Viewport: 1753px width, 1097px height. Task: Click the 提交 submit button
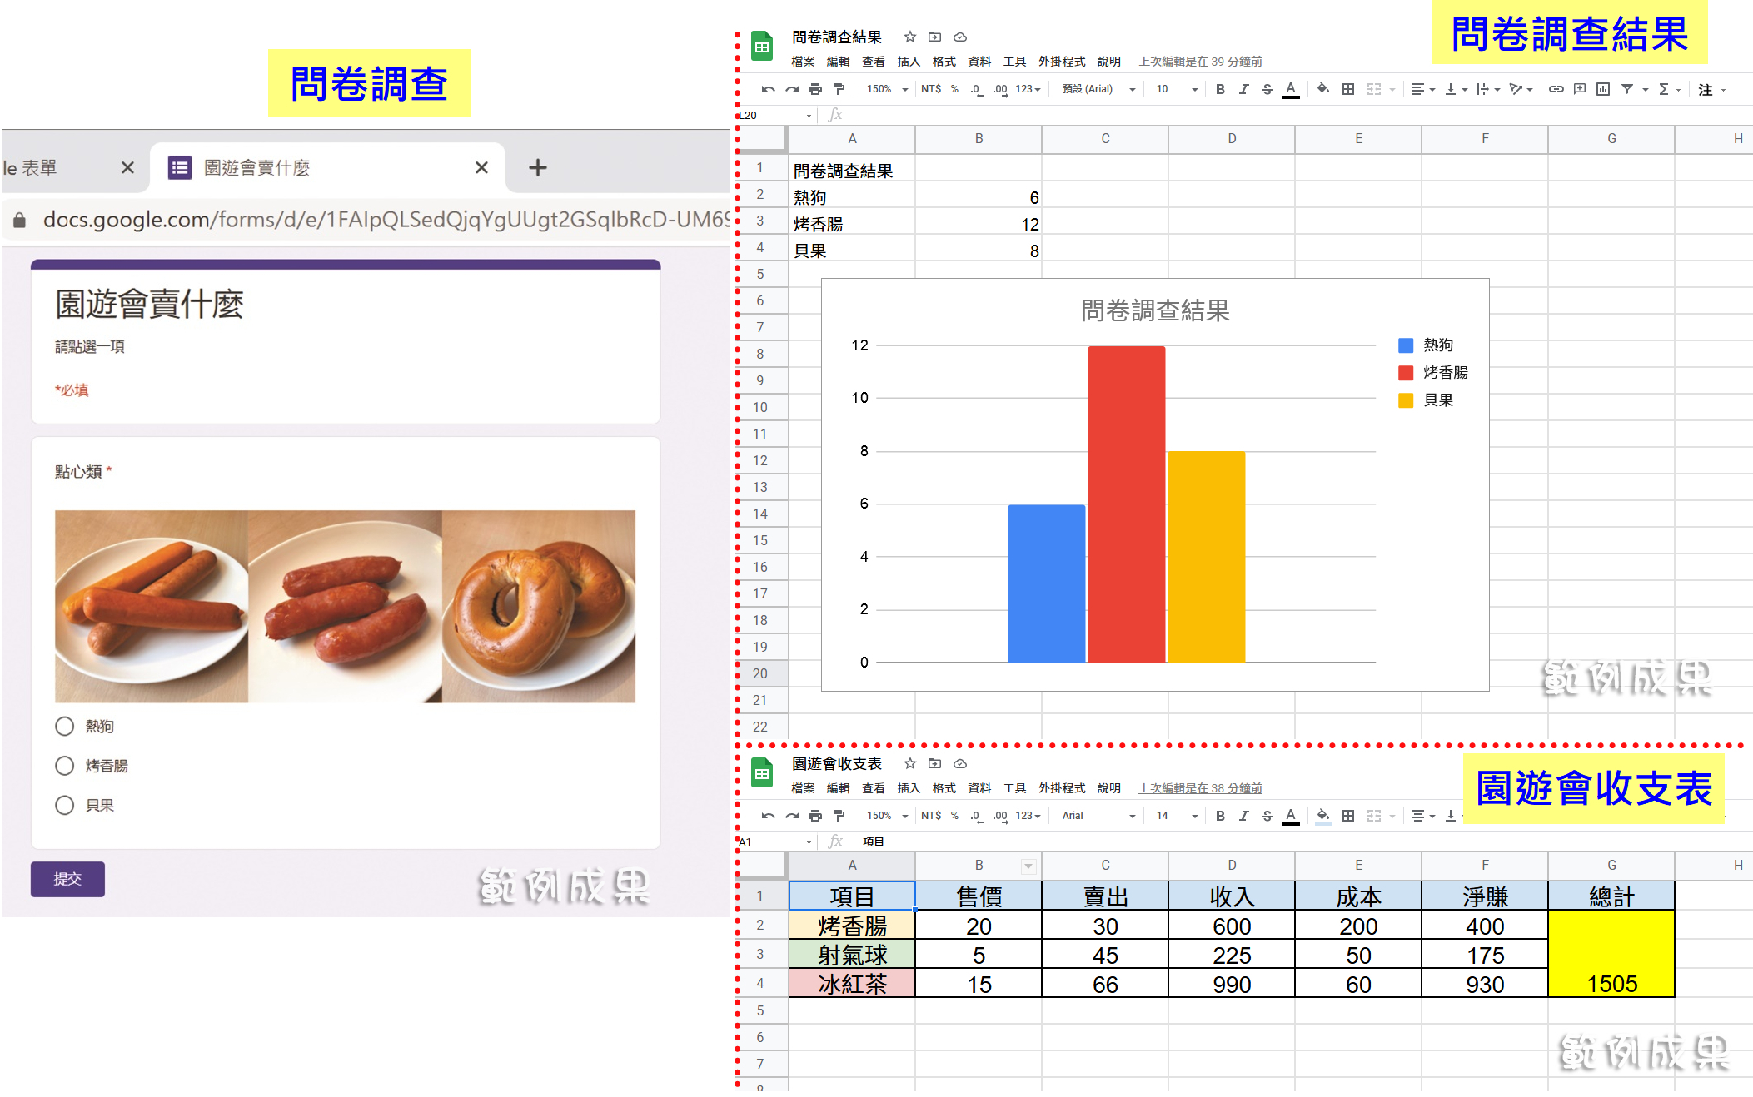67,879
